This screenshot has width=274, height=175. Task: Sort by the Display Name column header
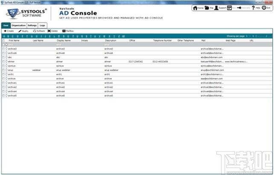pyautogui.click(x=64, y=41)
